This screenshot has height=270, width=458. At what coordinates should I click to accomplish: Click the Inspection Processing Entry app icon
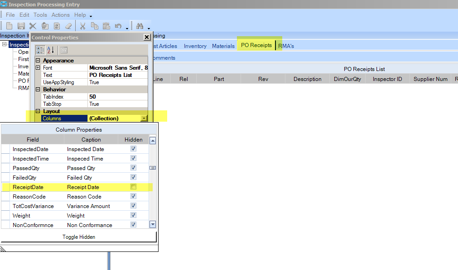pyautogui.click(x=4, y=4)
